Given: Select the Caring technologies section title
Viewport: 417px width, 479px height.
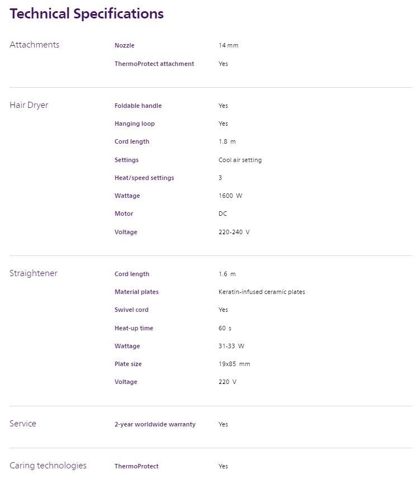Looking at the screenshot, I should point(48,466).
